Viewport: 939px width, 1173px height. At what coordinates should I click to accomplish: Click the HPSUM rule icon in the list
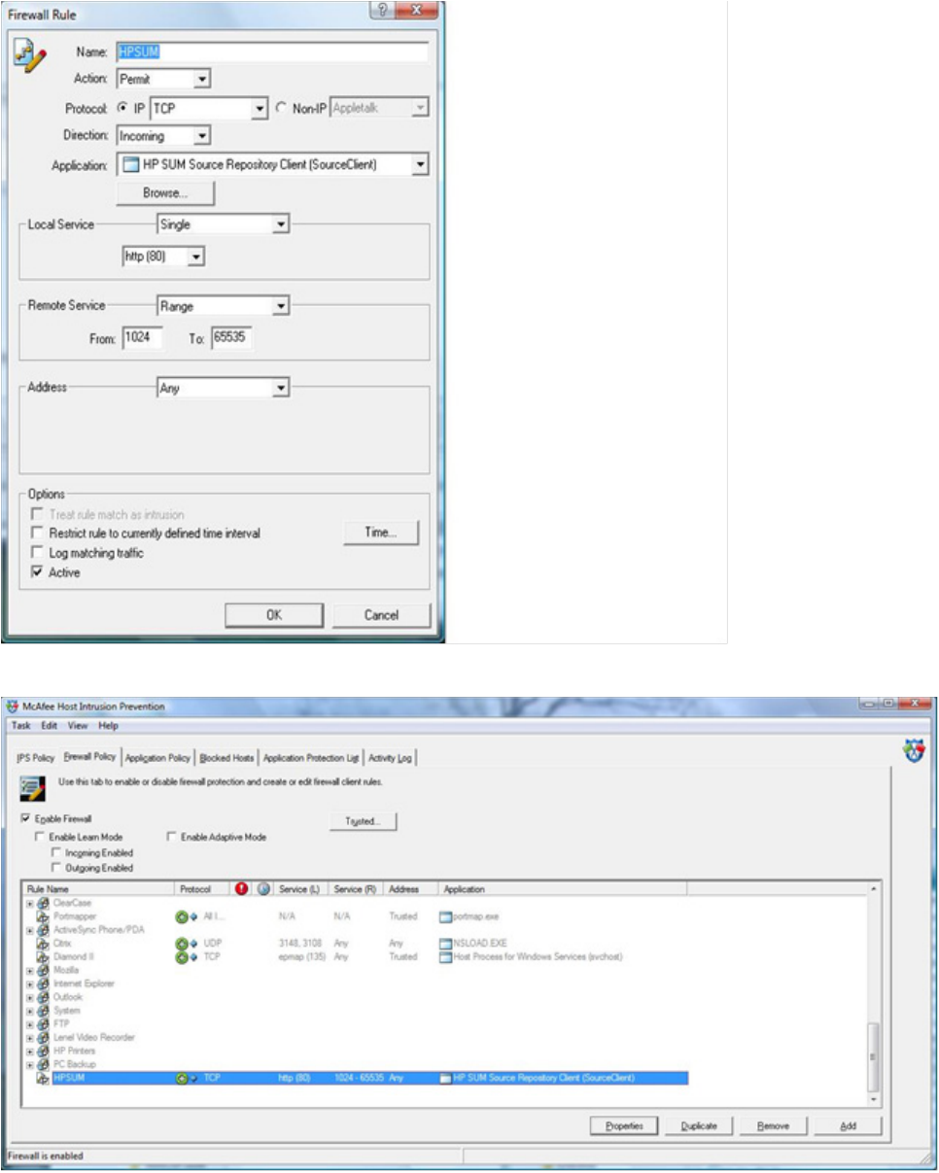click(43, 1078)
